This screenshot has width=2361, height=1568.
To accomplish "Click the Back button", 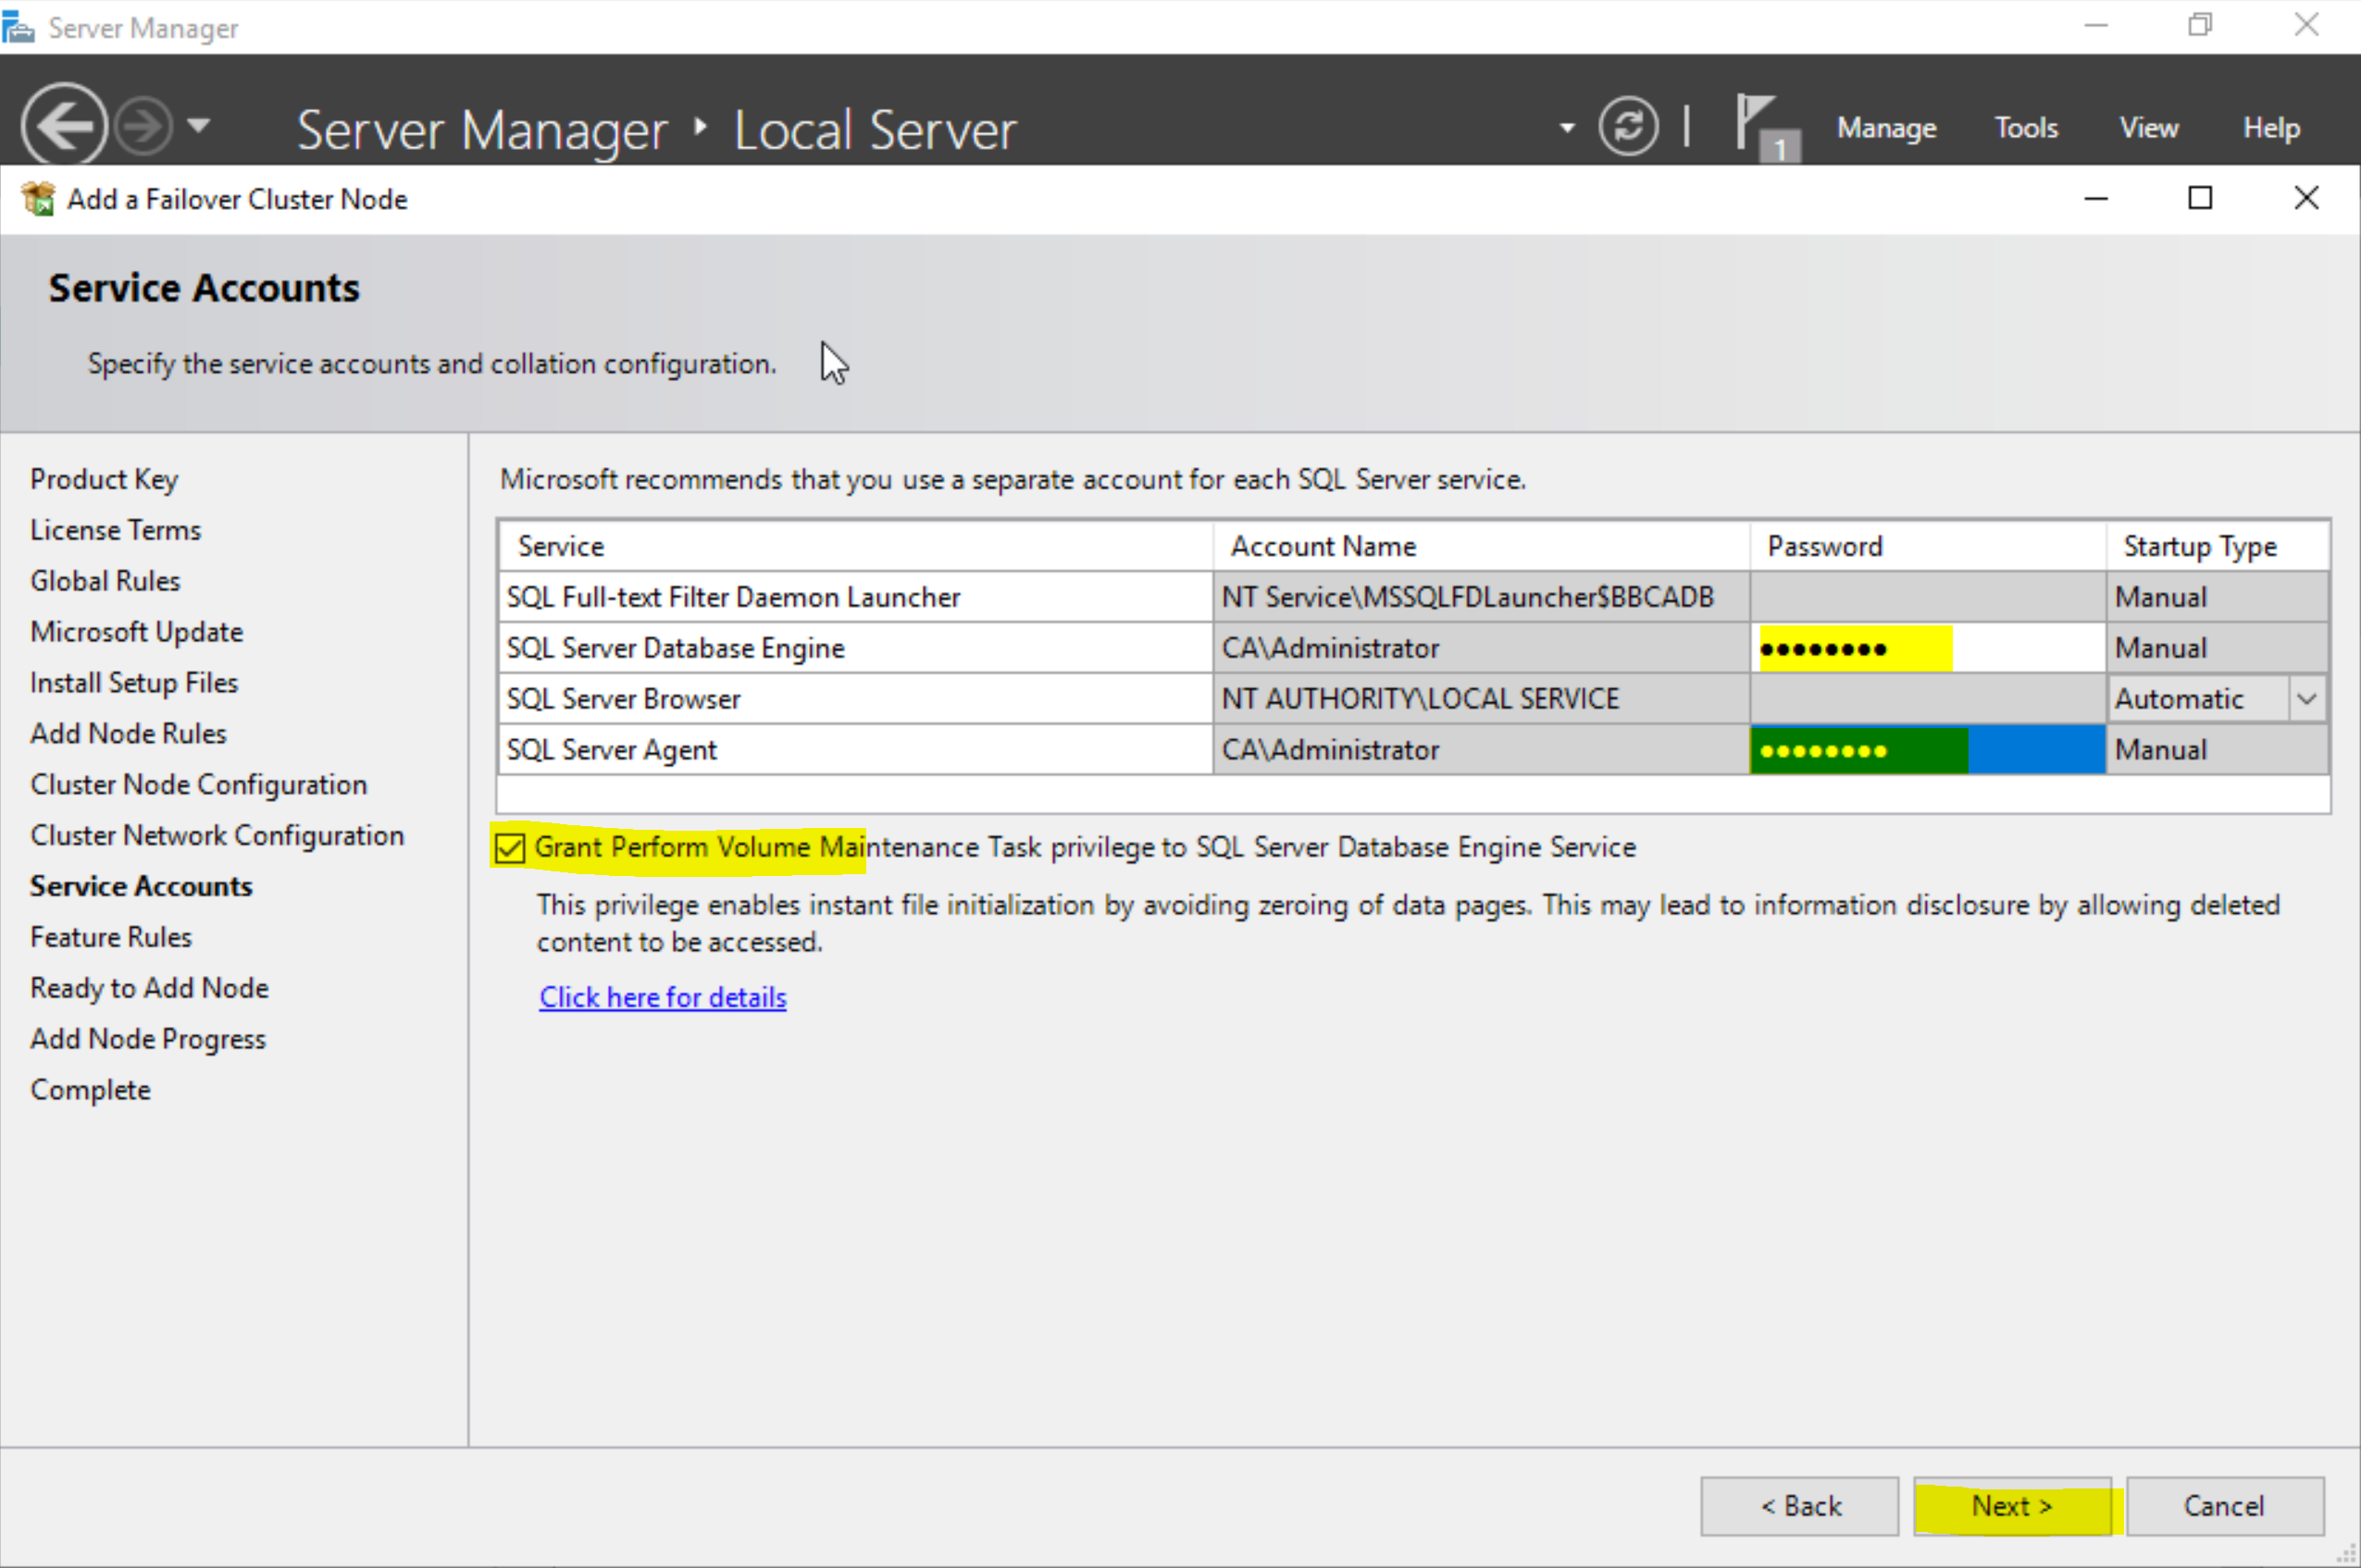I will click(1800, 1506).
